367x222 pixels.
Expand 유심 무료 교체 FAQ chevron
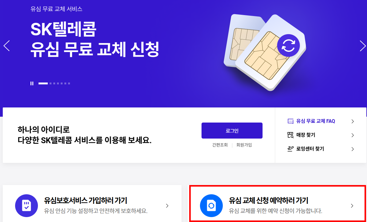pyautogui.click(x=353, y=121)
